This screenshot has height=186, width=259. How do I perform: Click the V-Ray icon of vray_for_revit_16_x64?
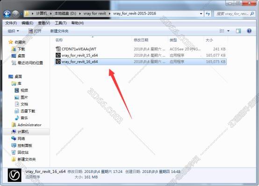58,62
